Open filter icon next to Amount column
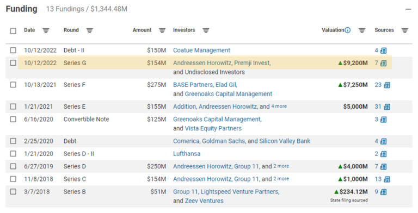418x213 pixels. [162, 30]
